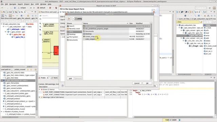Screen dimensions: 217x122
Task: Click the Add bookmark button
Action: (x=70, y=79)
